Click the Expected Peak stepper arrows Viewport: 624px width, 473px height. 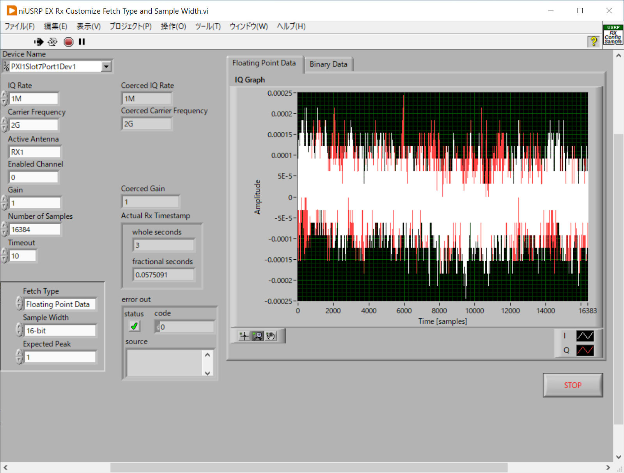point(19,357)
